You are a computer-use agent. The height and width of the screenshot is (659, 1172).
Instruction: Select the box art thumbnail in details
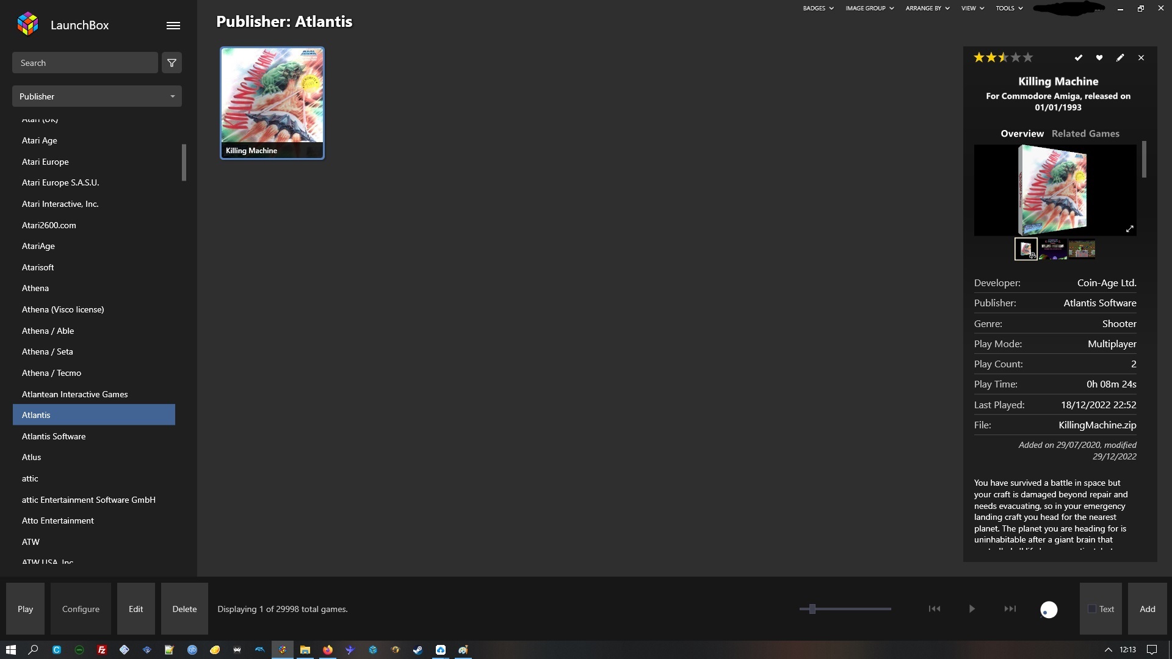[1025, 249]
